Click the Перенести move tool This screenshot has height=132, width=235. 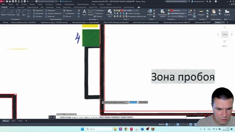[38, 11]
